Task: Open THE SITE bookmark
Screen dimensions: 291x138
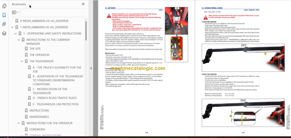Action: 35,49
